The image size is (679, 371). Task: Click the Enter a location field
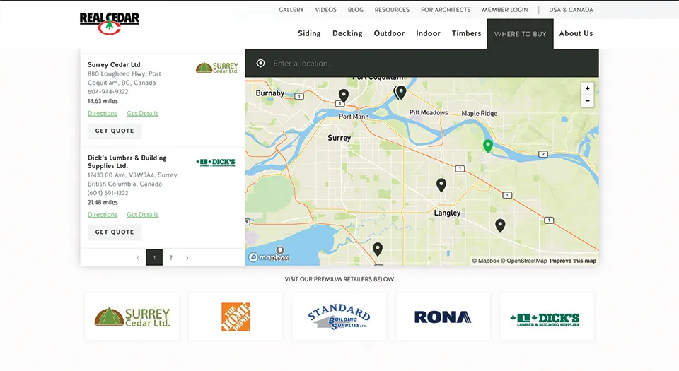coord(424,64)
